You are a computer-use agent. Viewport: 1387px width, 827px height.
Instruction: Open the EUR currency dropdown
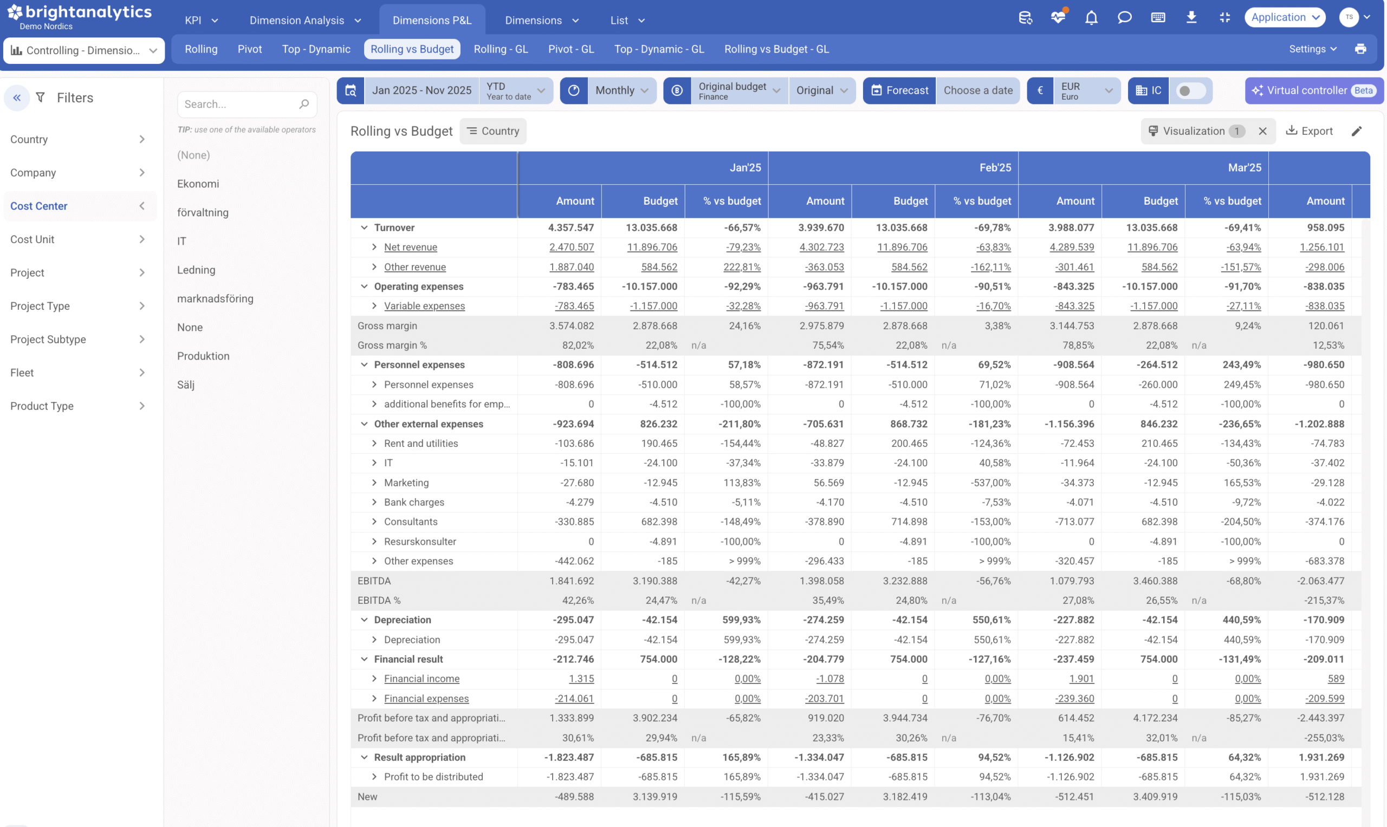pos(1086,90)
